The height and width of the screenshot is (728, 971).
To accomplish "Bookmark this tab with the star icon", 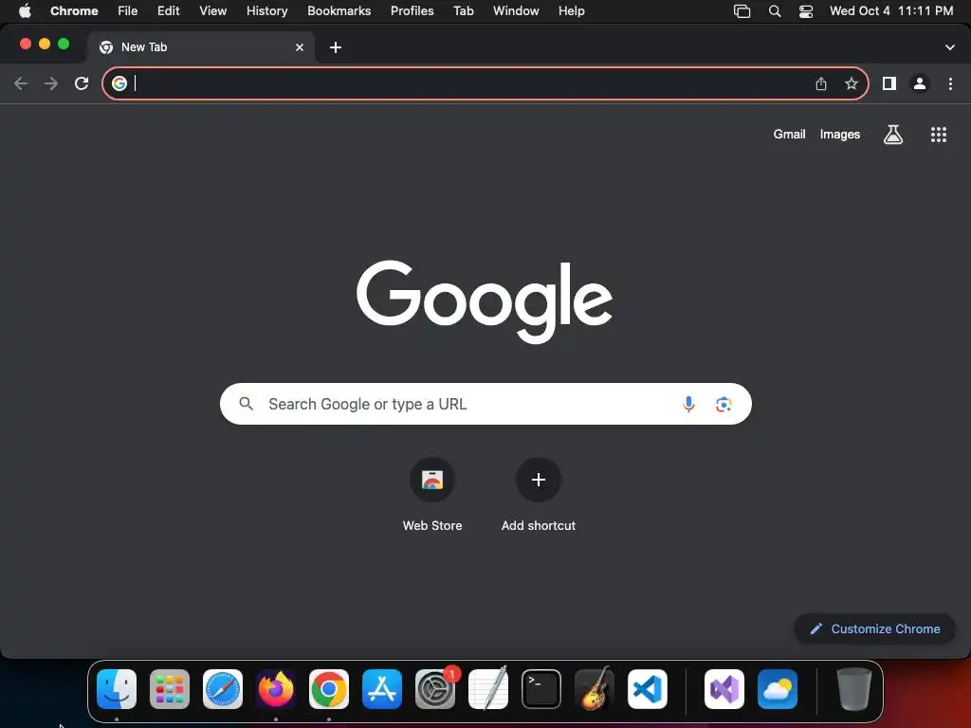I will point(852,83).
